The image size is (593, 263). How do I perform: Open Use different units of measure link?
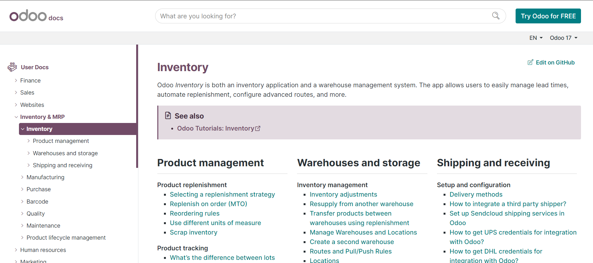[215, 223]
